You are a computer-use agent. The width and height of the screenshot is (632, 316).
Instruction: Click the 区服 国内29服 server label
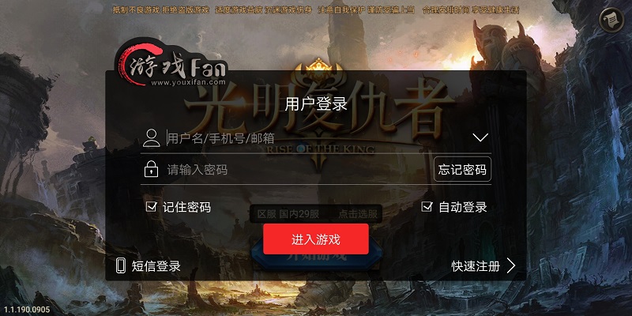tap(288, 214)
